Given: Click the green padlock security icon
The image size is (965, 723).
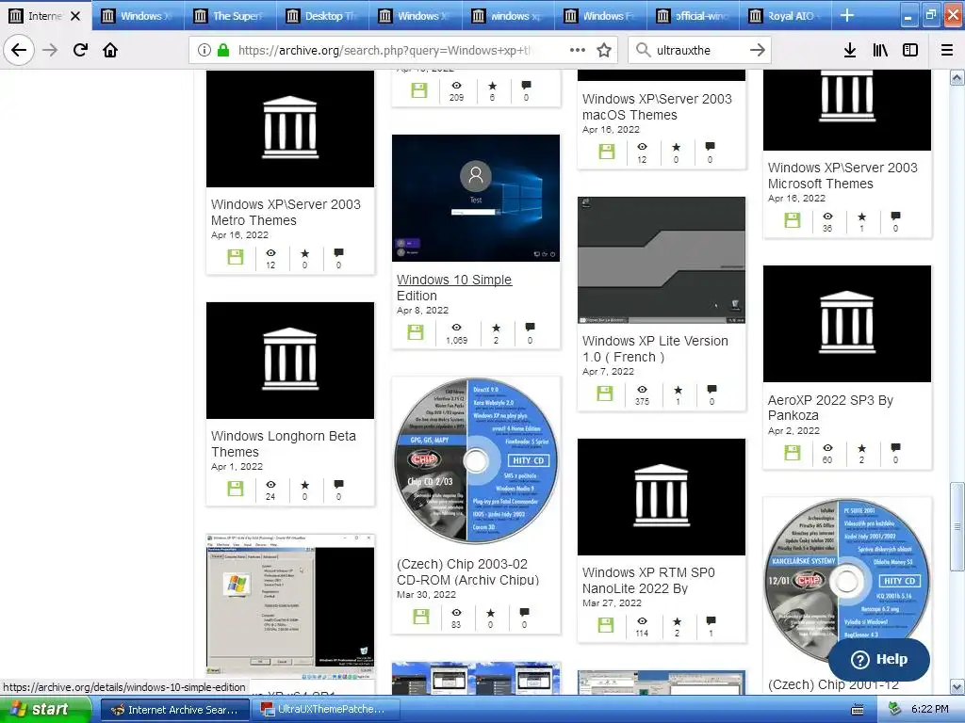Looking at the screenshot, I should (223, 50).
